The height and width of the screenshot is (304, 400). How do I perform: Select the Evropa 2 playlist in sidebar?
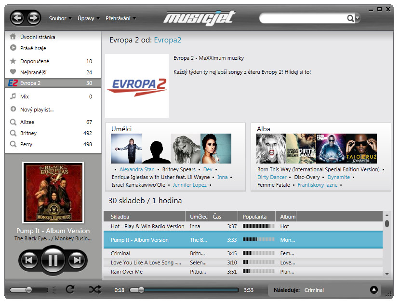pos(53,83)
